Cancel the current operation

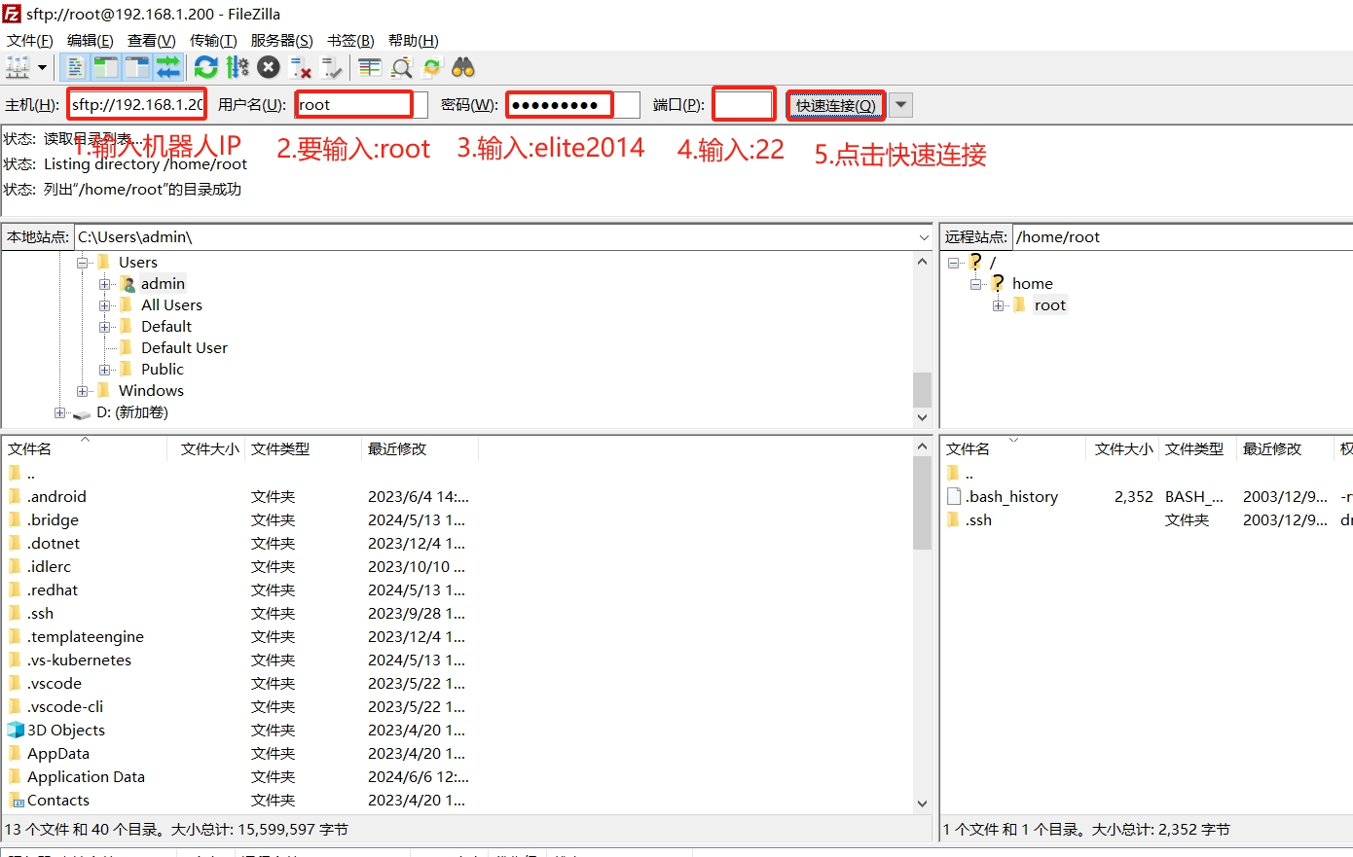click(269, 67)
